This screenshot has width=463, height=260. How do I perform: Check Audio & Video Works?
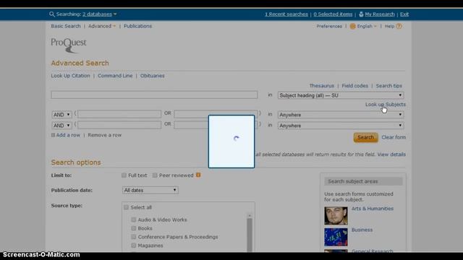click(133, 220)
